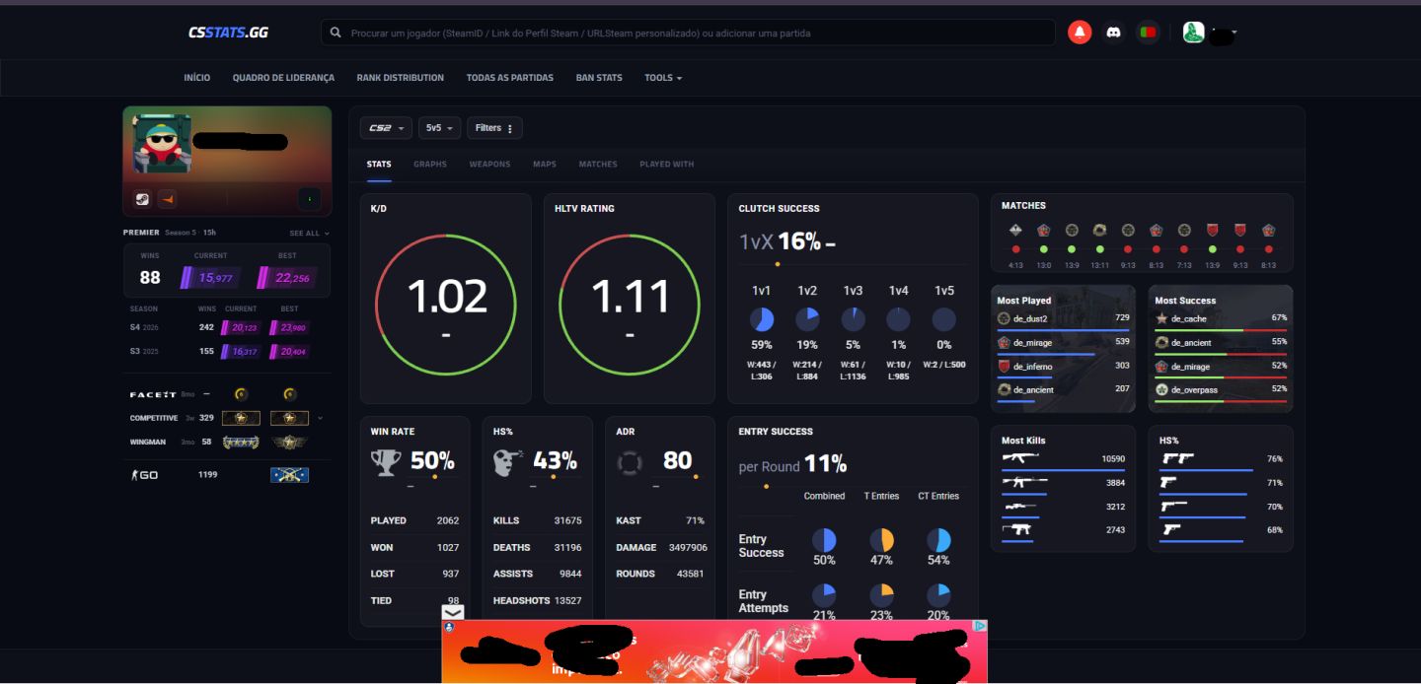Click the Premier best rating 22,256
This screenshot has width=1421, height=684.
[x=287, y=278]
